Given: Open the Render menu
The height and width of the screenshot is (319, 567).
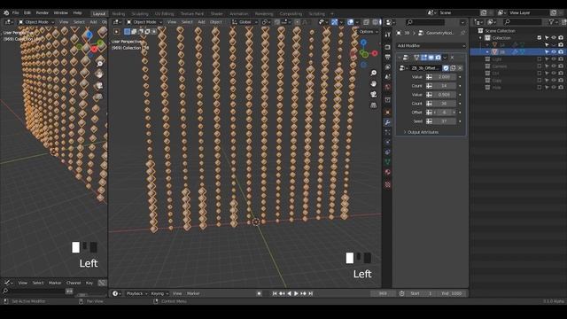Looking at the screenshot, I should tap(42, 12).
